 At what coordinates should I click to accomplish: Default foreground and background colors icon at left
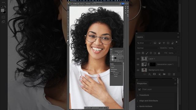coord(2,6)
